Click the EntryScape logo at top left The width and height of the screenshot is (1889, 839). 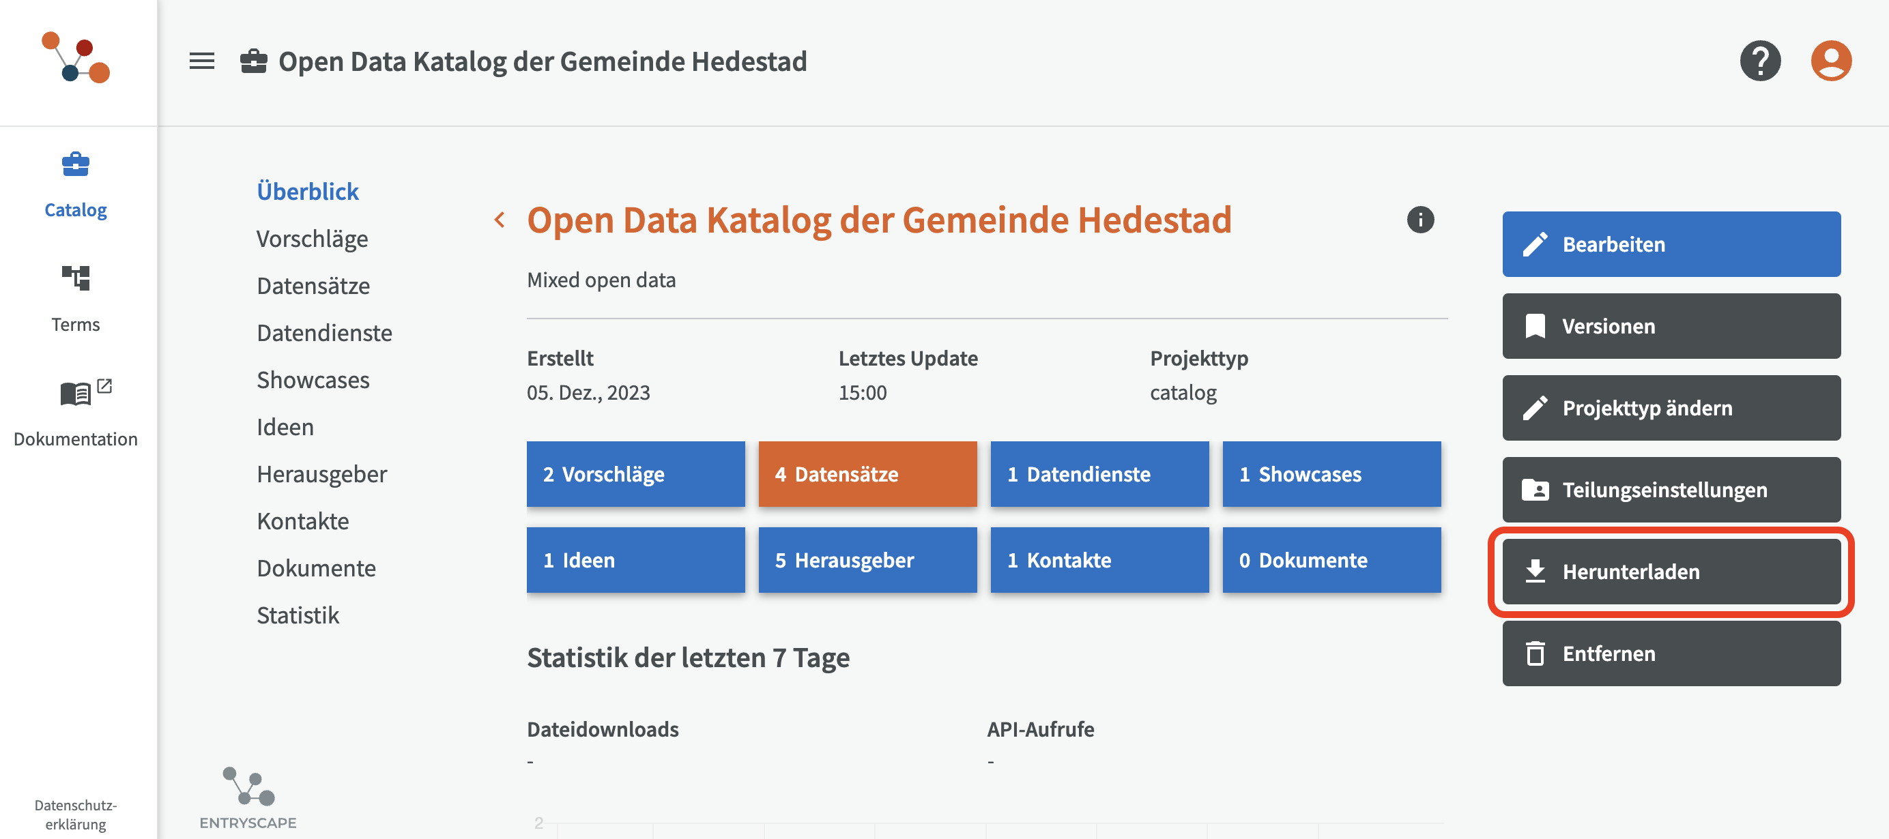(x=76, y=57)
